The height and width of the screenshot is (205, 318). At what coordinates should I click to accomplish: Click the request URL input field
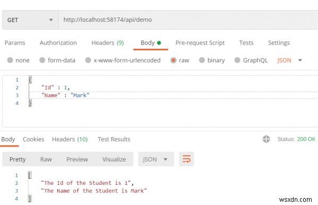[x=188, y=20]
